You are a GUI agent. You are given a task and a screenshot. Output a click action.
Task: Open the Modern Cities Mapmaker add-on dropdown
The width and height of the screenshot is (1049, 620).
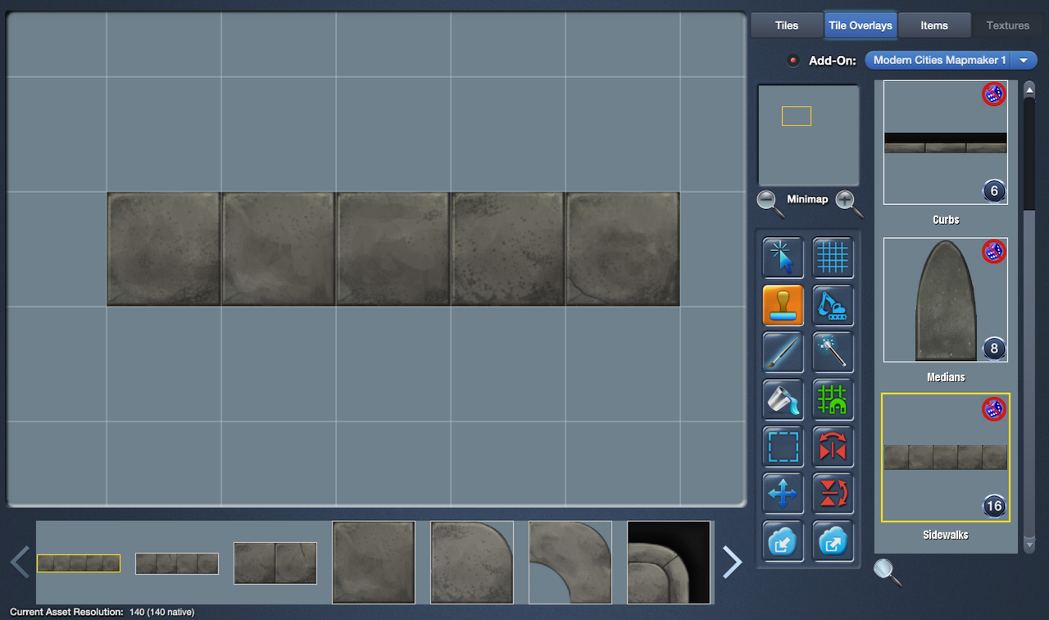[x=951, y=60]
